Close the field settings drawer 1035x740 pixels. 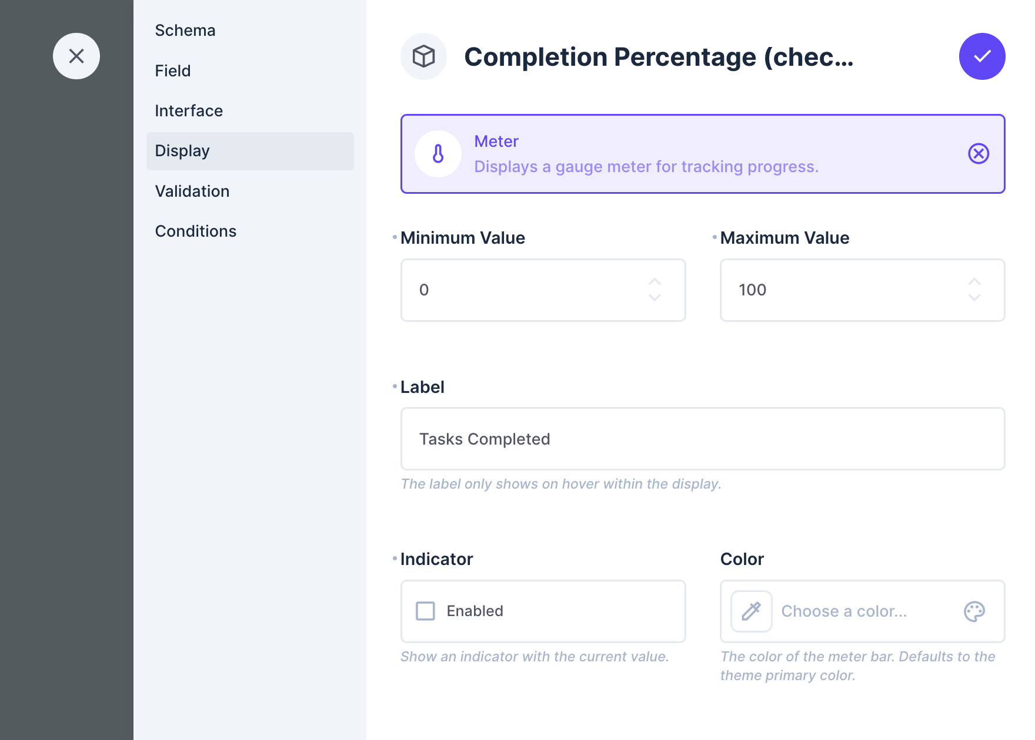76,56
